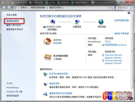The width and height of the screenshot is (135, 102).
Task: Expand the arrow after 網路和網際網路 breadcrumb
Action: pyautogui.click(x=47, y=8)
